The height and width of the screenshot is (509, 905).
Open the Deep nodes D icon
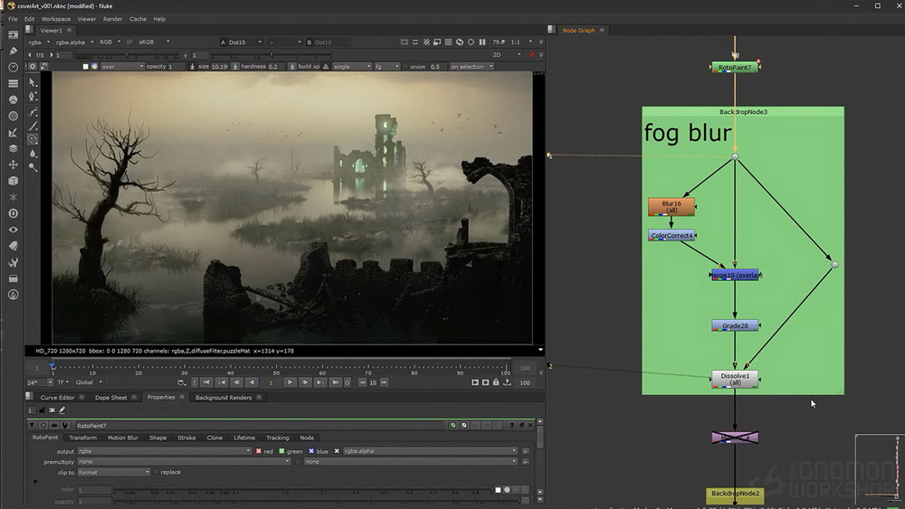[x=13, y=213]
